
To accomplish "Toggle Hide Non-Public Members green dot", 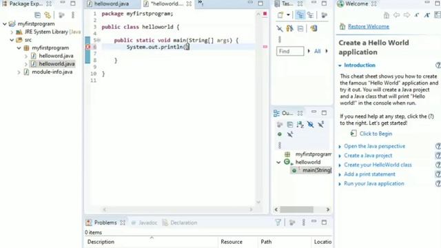I will pos(280,134).
